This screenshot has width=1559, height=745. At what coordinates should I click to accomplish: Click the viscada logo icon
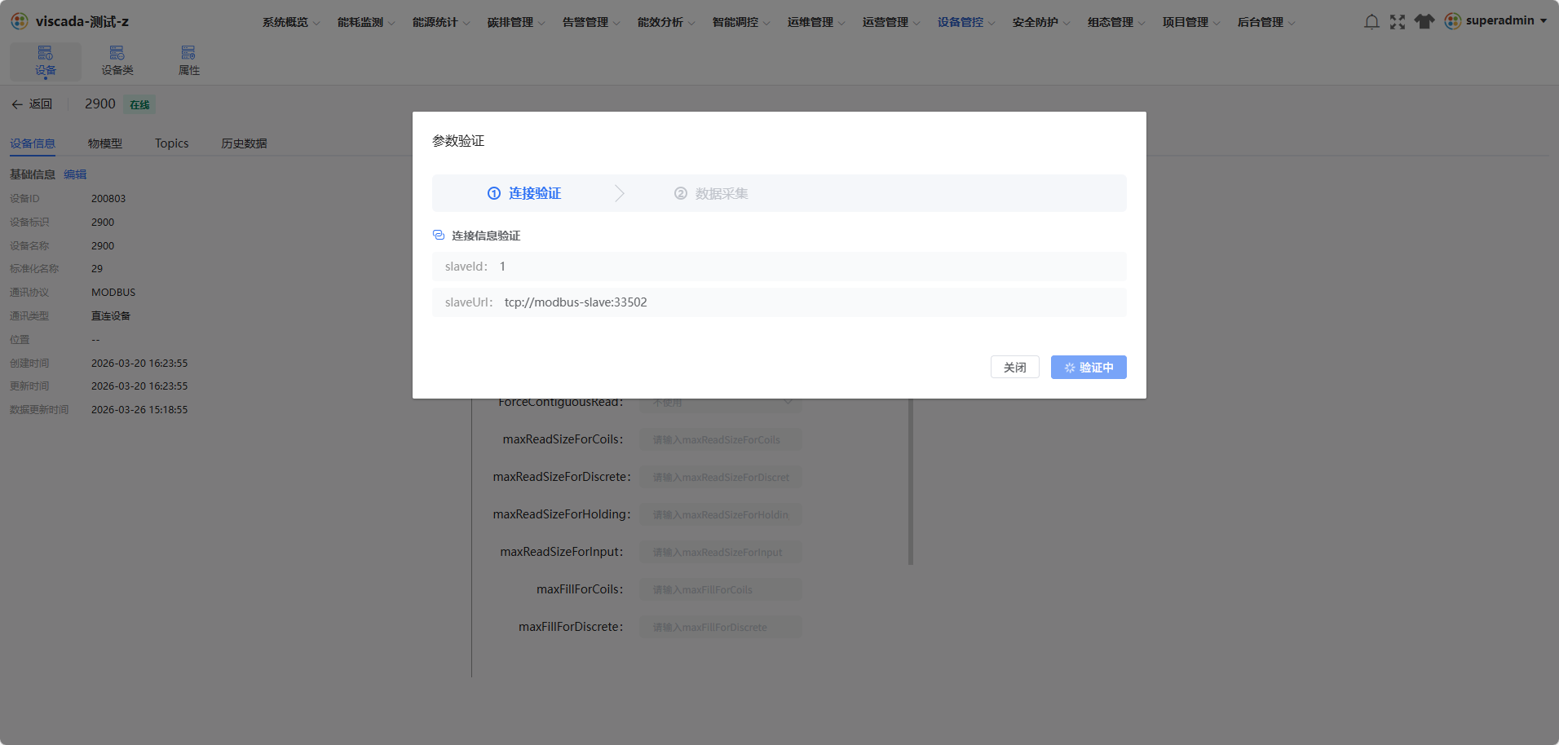click(20, 21)
